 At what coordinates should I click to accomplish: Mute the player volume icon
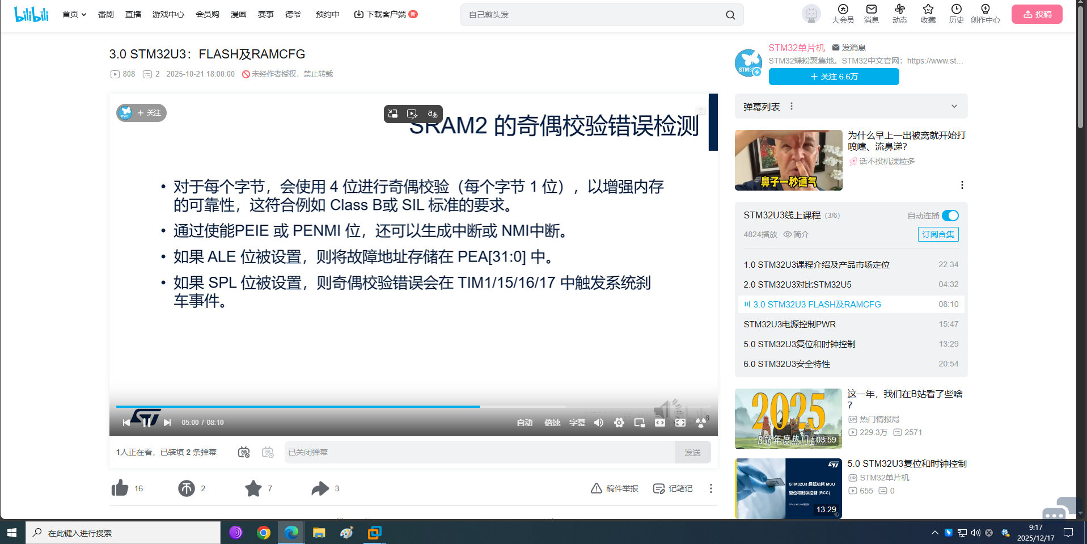[x=599, y=423]
